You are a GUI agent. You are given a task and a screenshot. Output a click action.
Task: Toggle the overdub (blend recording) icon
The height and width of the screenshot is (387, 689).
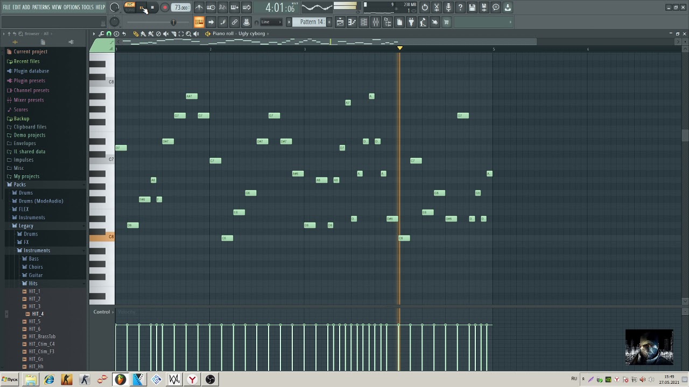pos(235,8)
